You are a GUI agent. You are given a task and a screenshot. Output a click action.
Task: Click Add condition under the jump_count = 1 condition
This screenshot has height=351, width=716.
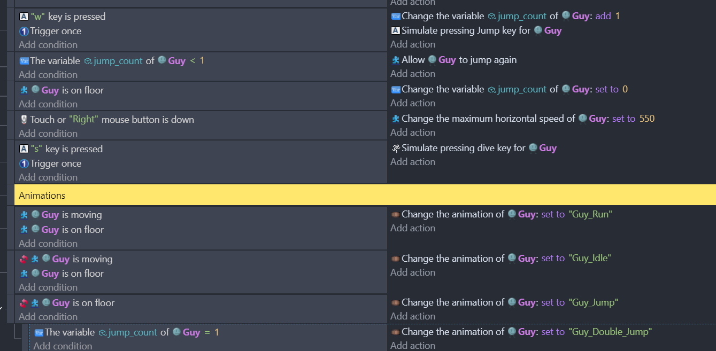point(63,346)
